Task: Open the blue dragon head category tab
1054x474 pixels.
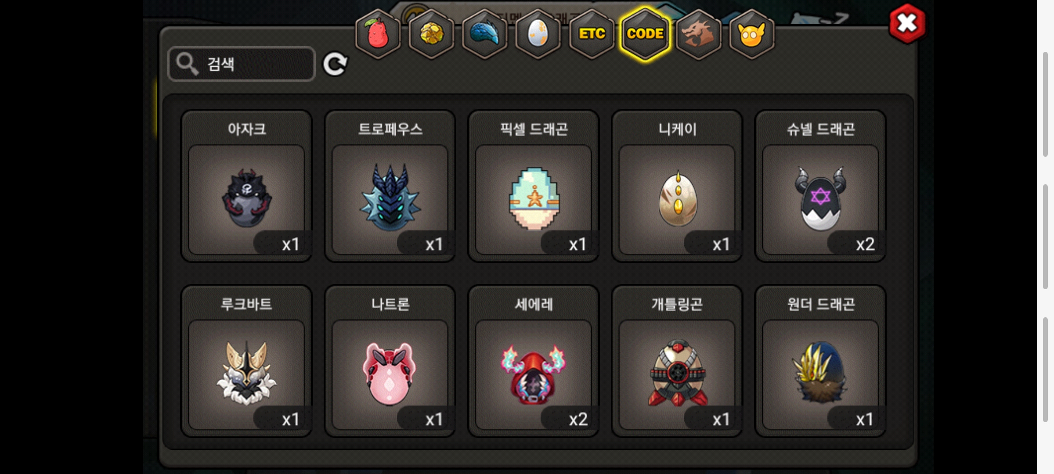Action: (485, 34)
